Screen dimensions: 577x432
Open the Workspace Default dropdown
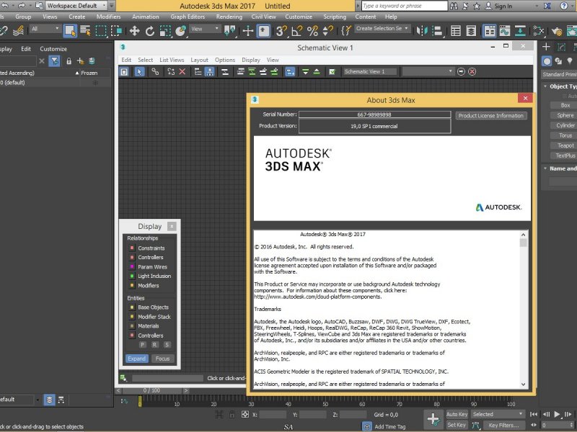click(x=76, y=6)
